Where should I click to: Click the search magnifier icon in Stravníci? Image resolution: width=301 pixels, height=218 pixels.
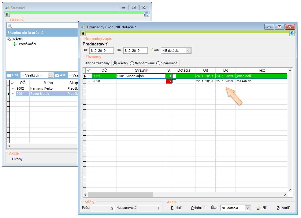(9, 26)
